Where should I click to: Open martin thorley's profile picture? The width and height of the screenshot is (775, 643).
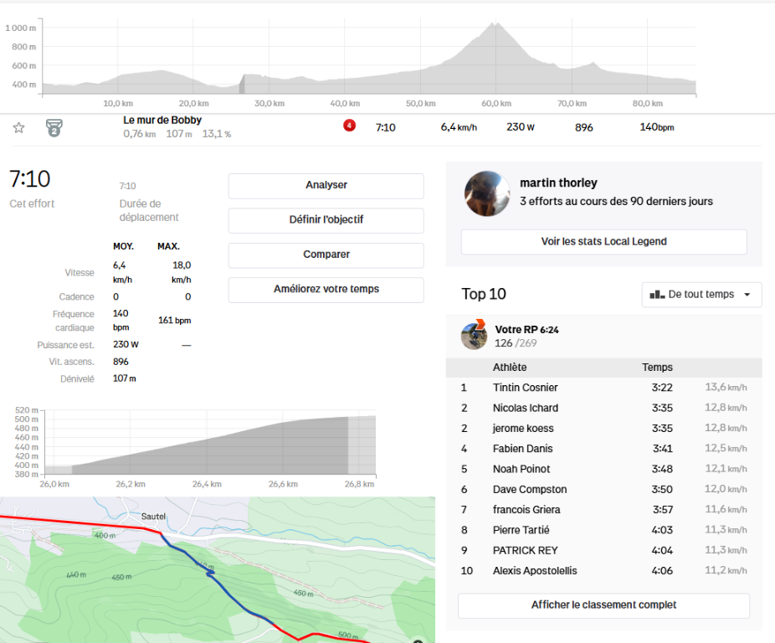click(x=487, y=193)
